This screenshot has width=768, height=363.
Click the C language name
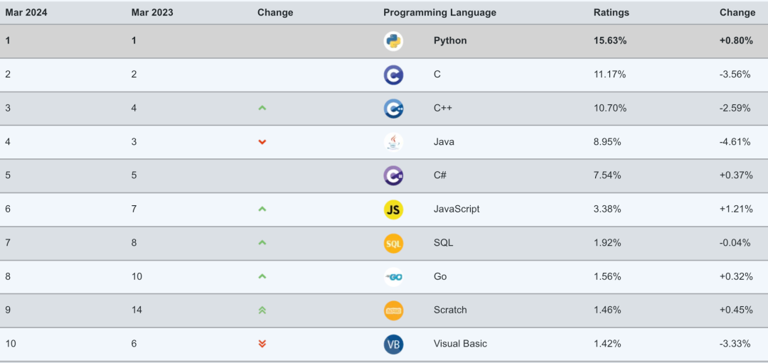[x=437, y=75]
